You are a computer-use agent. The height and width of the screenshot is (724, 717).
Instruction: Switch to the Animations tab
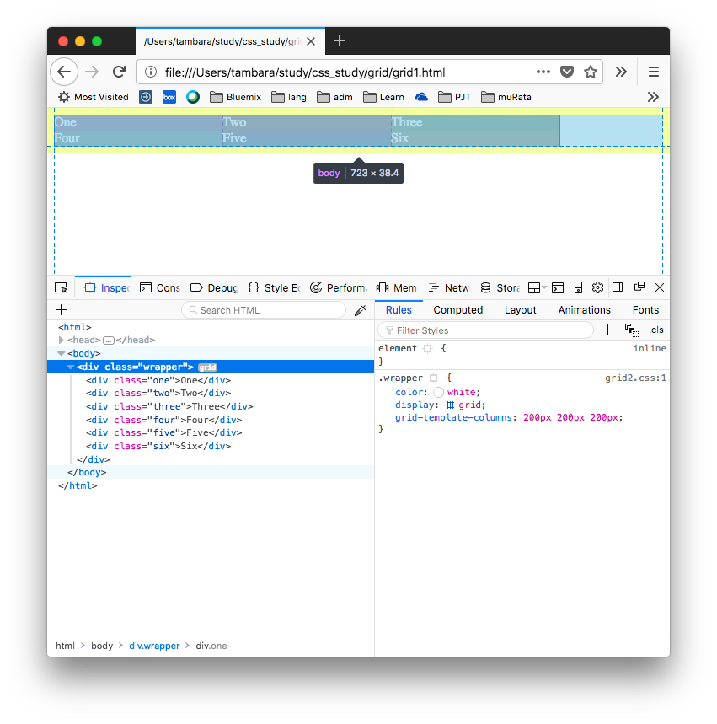pyautogui.click(x=584, y=310)
